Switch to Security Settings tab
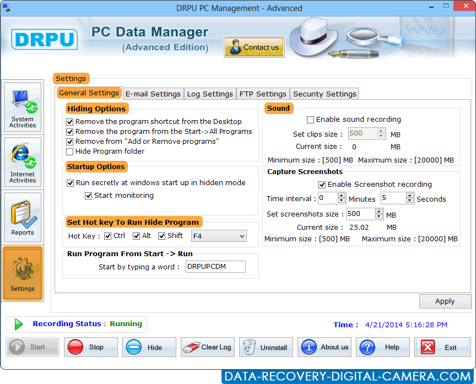This screenshot has width=476, height=384. 324,94
